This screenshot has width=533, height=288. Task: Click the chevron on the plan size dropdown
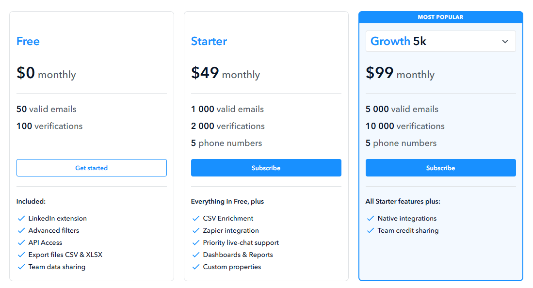pyautogui.click(x=504, y=41)
